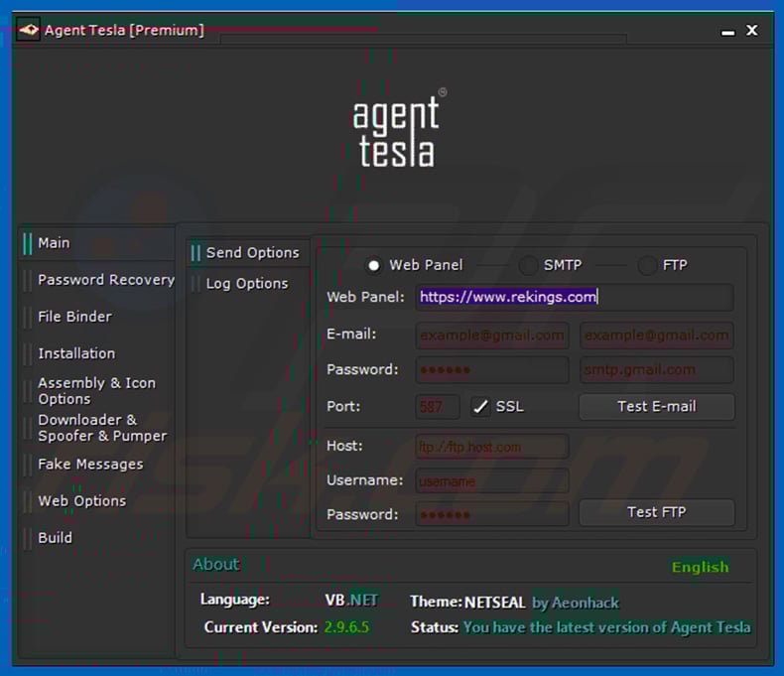Select the SMTP radio button
The height and width of the screenshot is (676, 784).
(x=528, y=265)
